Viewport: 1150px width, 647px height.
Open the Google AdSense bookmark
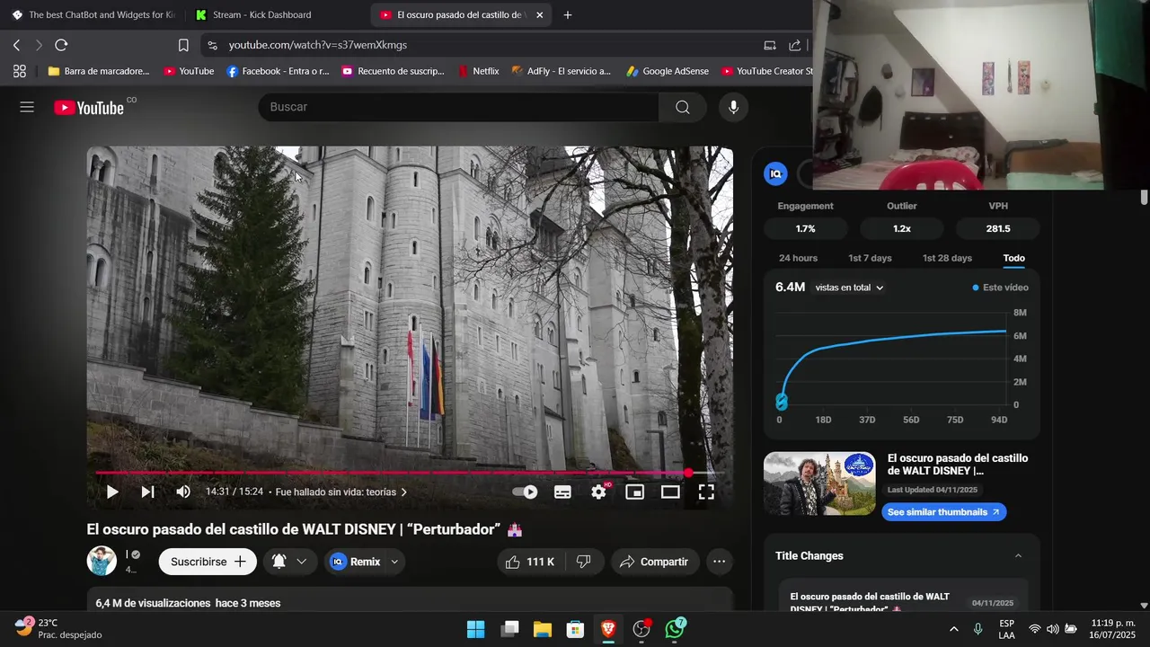click(x=668, y=71)
